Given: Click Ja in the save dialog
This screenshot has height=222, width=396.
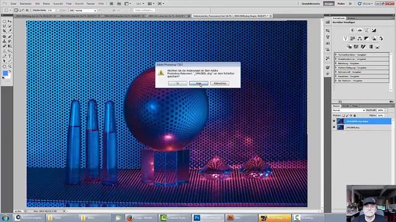Looking at the screenshot, I should 178,83.
